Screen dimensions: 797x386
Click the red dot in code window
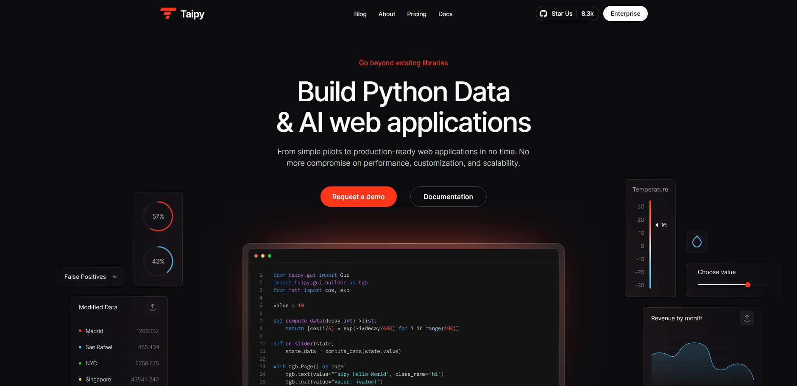(x=256, y=256)
